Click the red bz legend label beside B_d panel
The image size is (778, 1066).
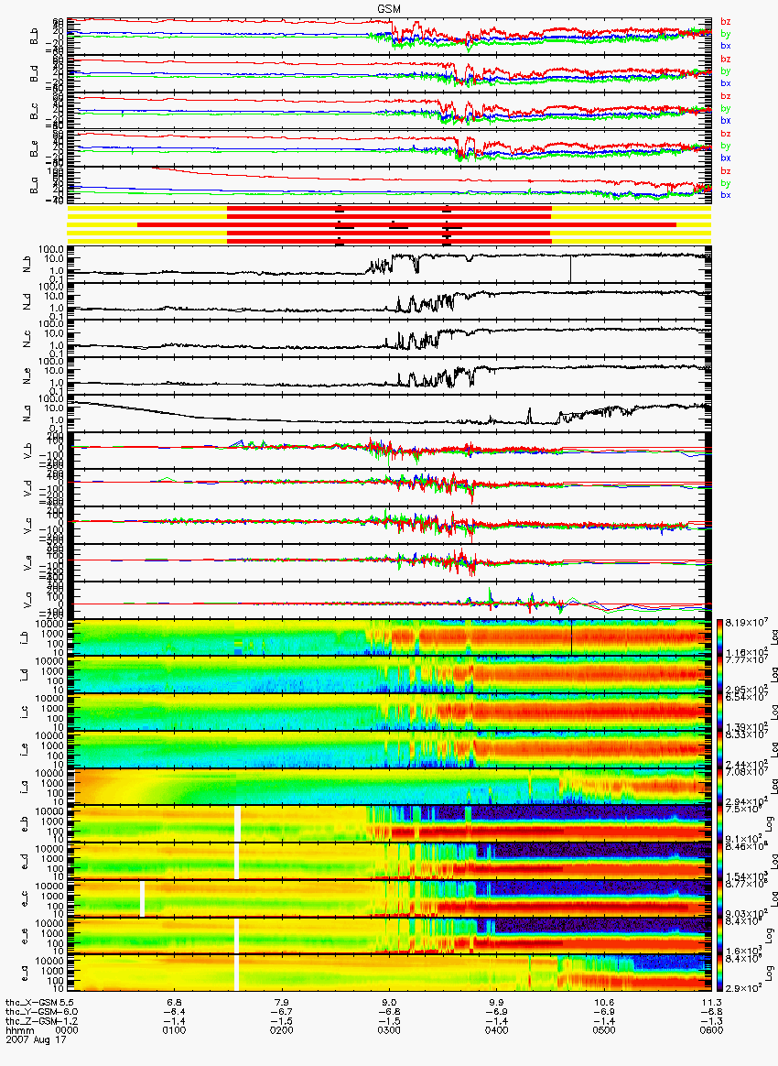[726, 60]
